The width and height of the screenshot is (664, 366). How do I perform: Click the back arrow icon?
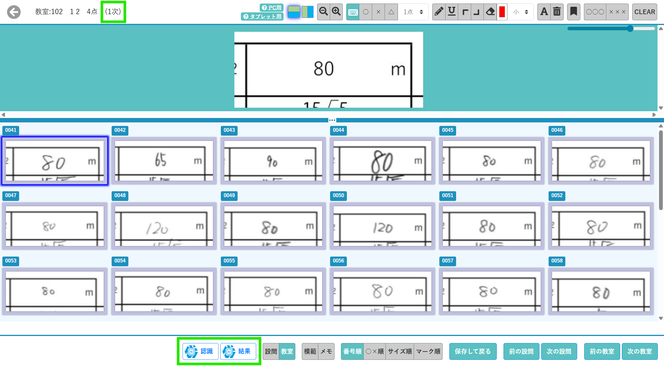(x=14, y=12)
